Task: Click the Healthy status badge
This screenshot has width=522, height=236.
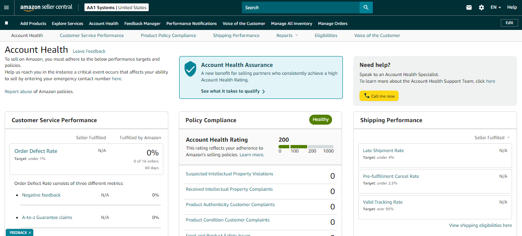Action: click(x=320, y=120)
